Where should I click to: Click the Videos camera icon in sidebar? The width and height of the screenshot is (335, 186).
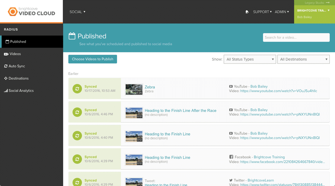click(x=6, y=54)
